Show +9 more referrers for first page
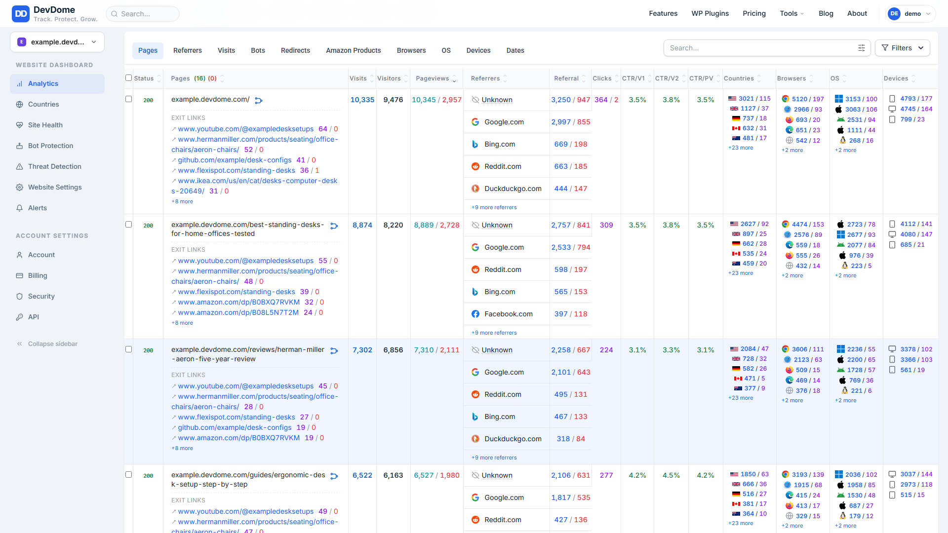The image size is (948, 533). tap(494, 207)
